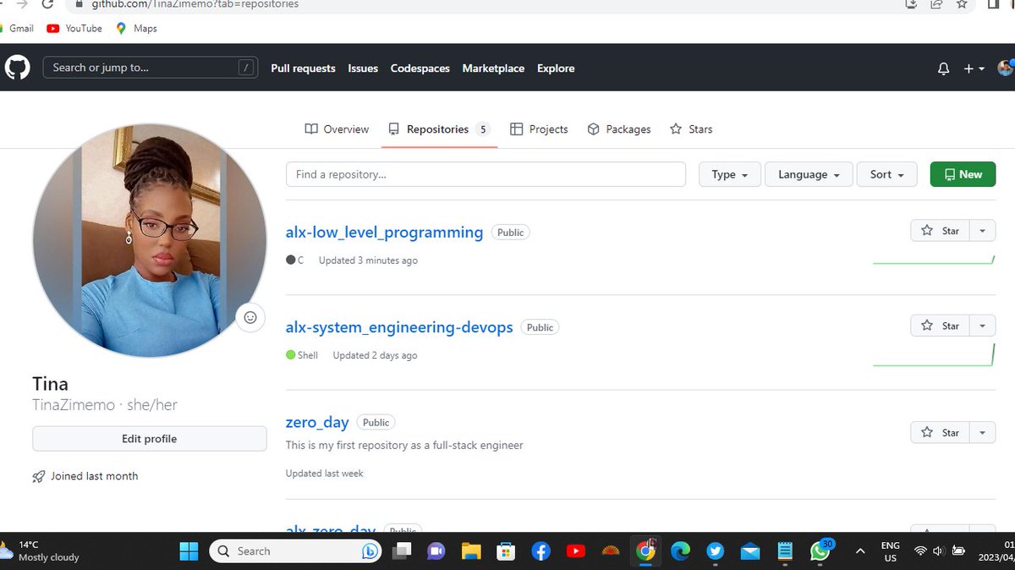Expand star lists dropdown for zero_day
Image resolution: width=1015 pixels, height=570 pixels.
(982, 432)
